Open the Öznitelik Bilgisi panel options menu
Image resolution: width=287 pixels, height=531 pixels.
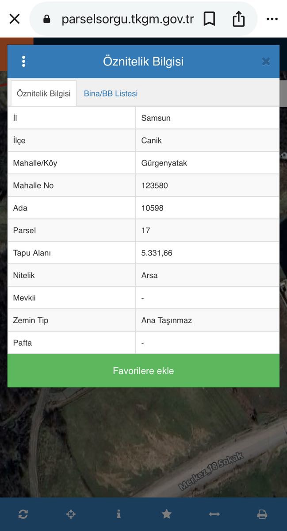coord(23,62)
